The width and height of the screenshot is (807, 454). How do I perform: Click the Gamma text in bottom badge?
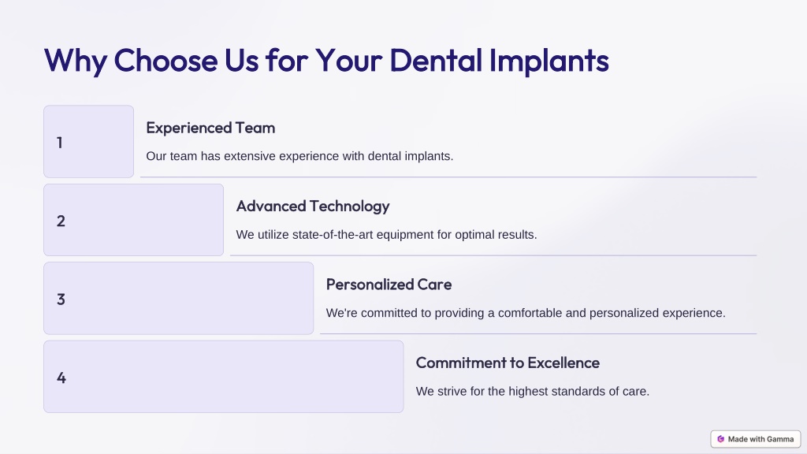pos(780,439)
